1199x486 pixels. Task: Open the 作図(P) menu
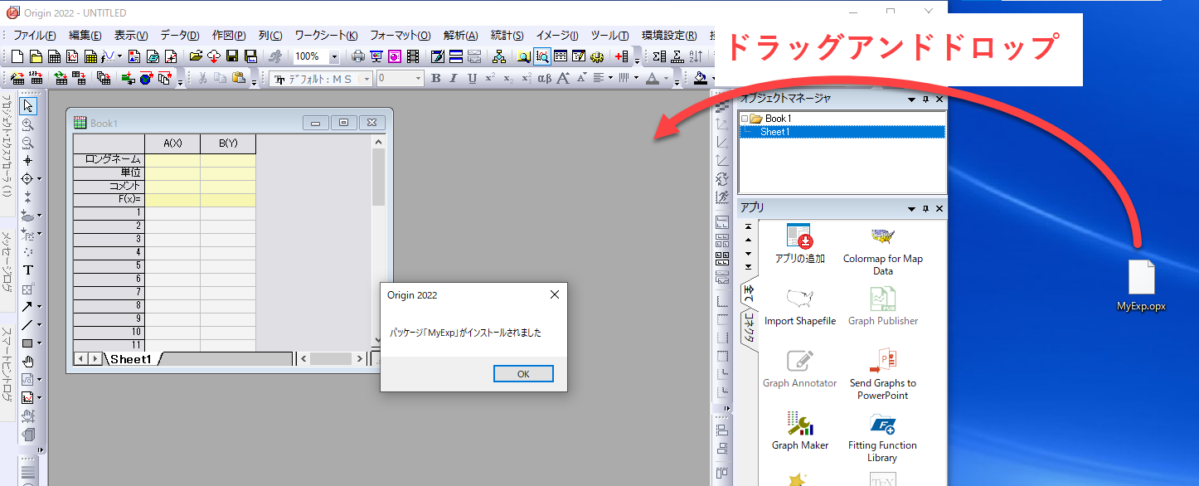[x=229, y=35]
